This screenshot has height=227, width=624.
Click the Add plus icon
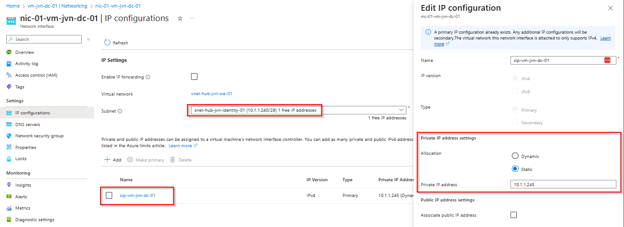[x=107, y=160]
